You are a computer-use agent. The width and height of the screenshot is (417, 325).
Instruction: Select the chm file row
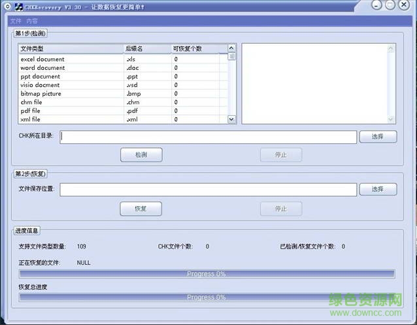click(x=123, y=102)
